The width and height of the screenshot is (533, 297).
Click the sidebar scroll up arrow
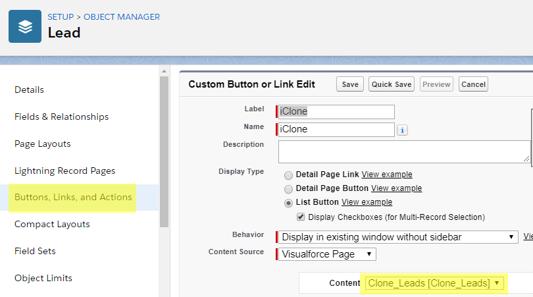(165, 71)
